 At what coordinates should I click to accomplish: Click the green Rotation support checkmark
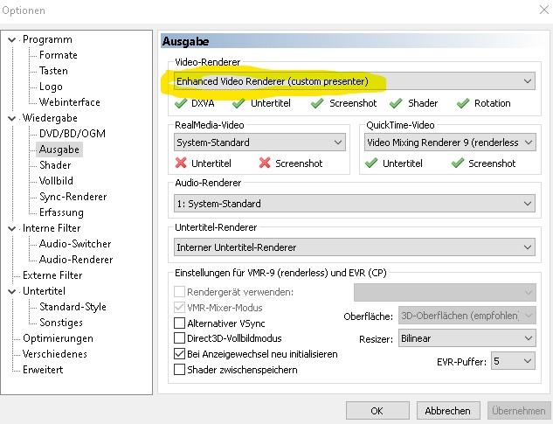click(x=463, y=103)
